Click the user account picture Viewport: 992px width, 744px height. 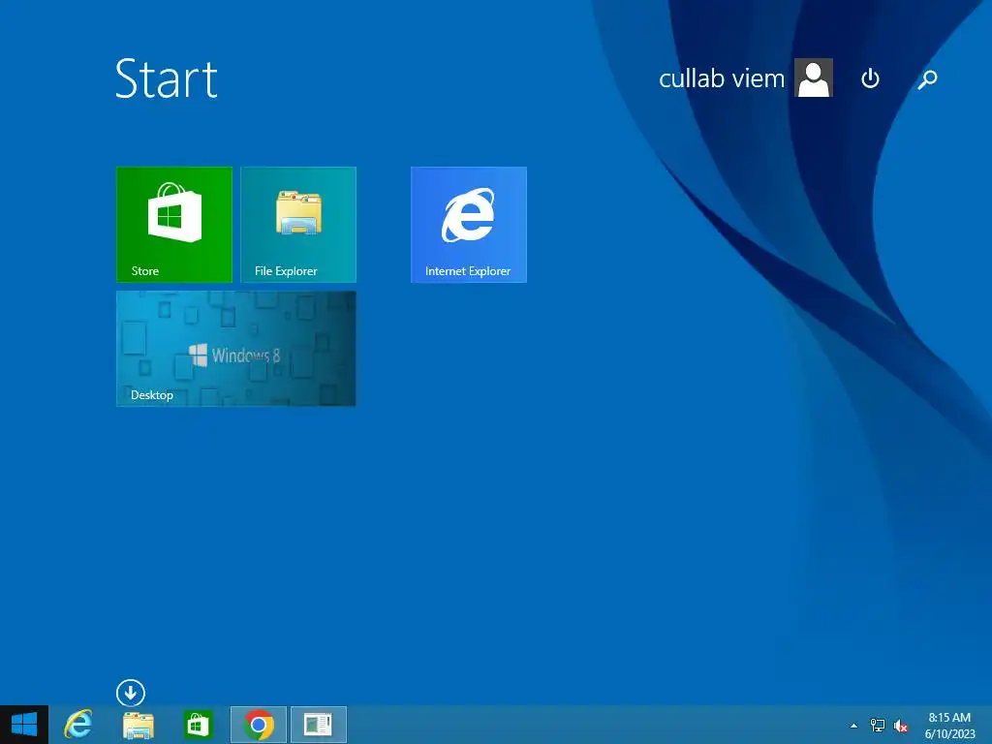[814, 77]
